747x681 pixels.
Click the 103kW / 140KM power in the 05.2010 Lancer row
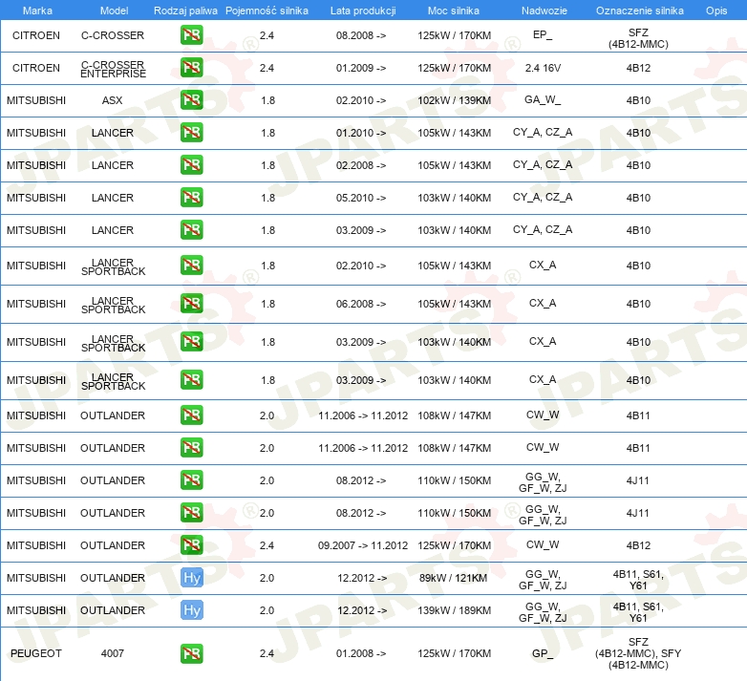[455, 198]
